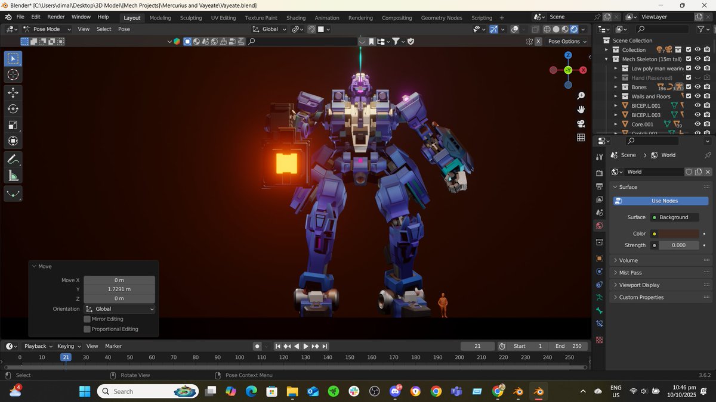The image size is (716, 402).
Task: Toggle X-ray display icon
Action: click(x=535, y=29)
